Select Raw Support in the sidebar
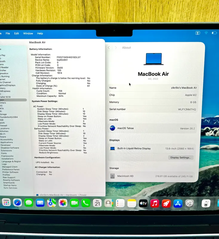The width and height of the screenshot is (219, 239). pyautogui.click(x=9, y=177)
